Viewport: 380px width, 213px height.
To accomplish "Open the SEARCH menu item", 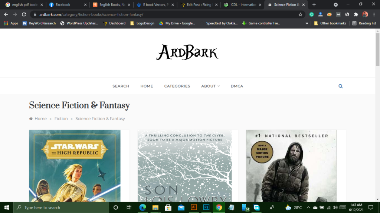I will click(121, 86).
